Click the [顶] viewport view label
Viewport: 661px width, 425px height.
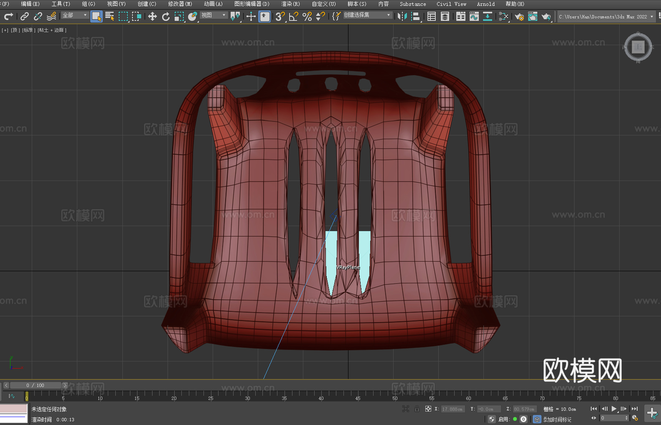[x=15, y=30]
